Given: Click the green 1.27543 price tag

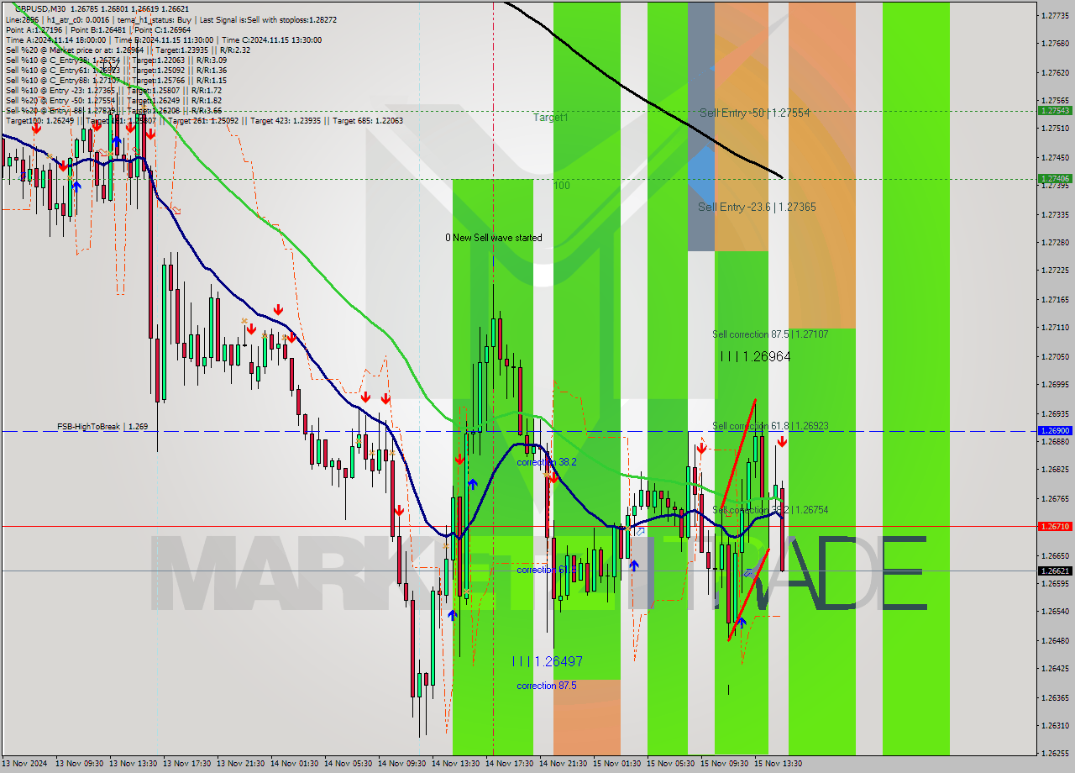Looking at the screenshot, I should point(1055,110).
